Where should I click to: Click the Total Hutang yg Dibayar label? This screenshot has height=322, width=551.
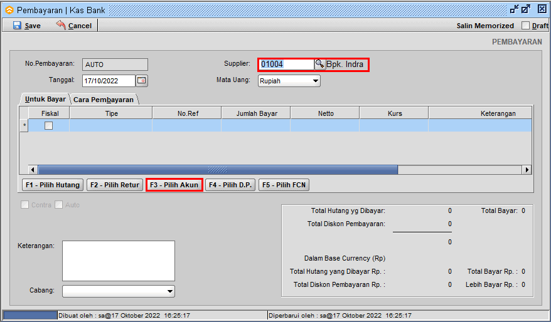click(x=348, y=211)
